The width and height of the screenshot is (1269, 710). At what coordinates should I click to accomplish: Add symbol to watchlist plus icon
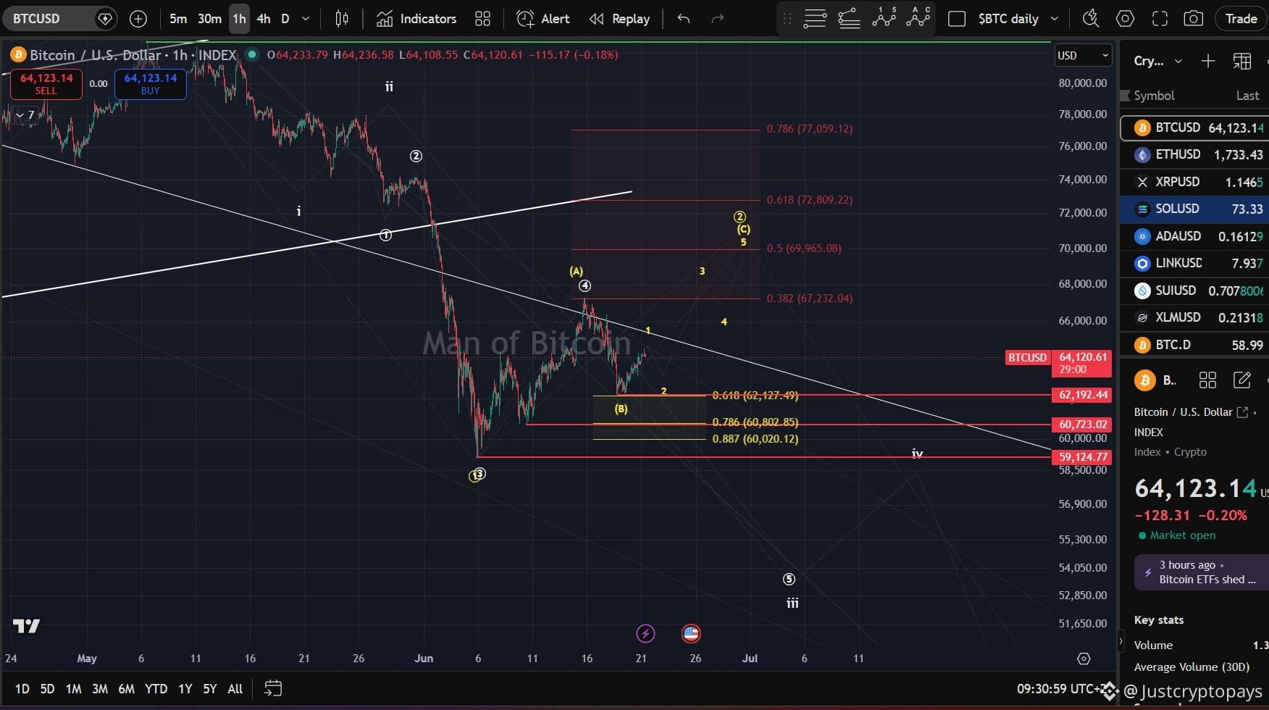coord(1207,61)
